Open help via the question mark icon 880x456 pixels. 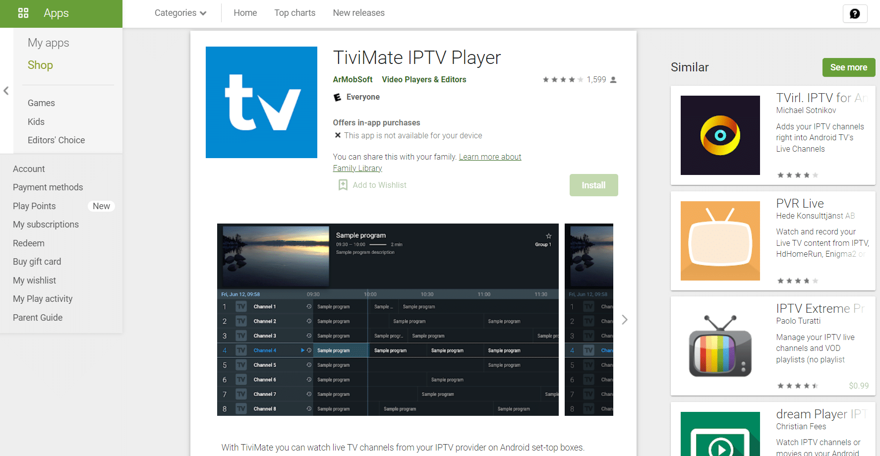click(x=855, y=13)
